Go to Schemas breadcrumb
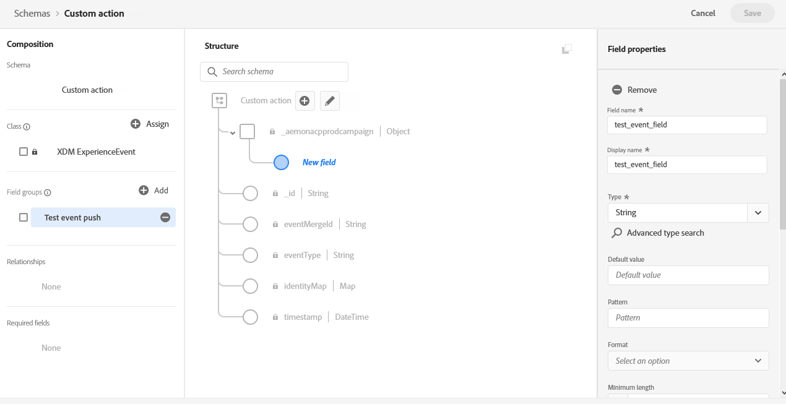Image resolution: width=786 pixels, height=404 pixels. (32, 13)
